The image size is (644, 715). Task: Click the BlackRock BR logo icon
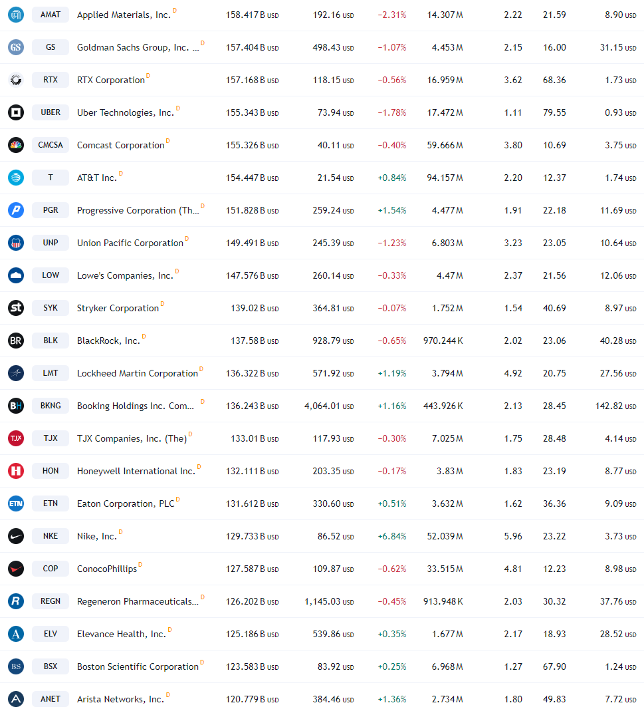coord(16,341)
